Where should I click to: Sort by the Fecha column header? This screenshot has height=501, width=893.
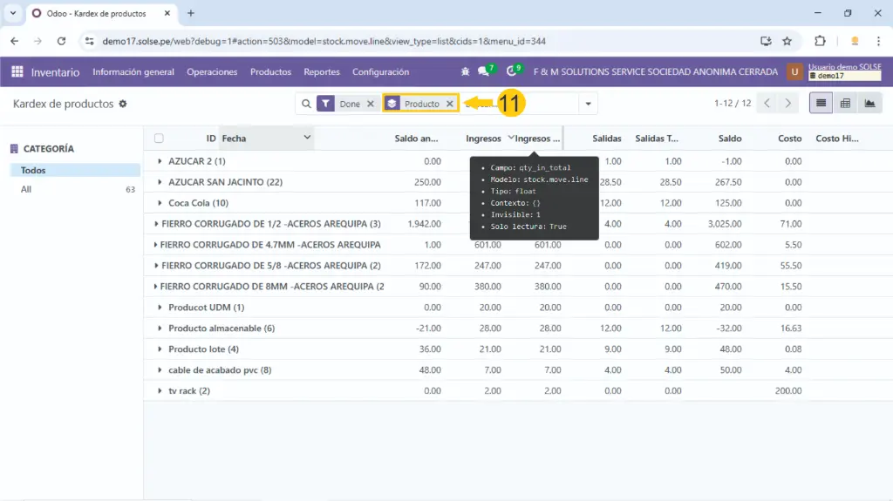(x=235, y=138)
